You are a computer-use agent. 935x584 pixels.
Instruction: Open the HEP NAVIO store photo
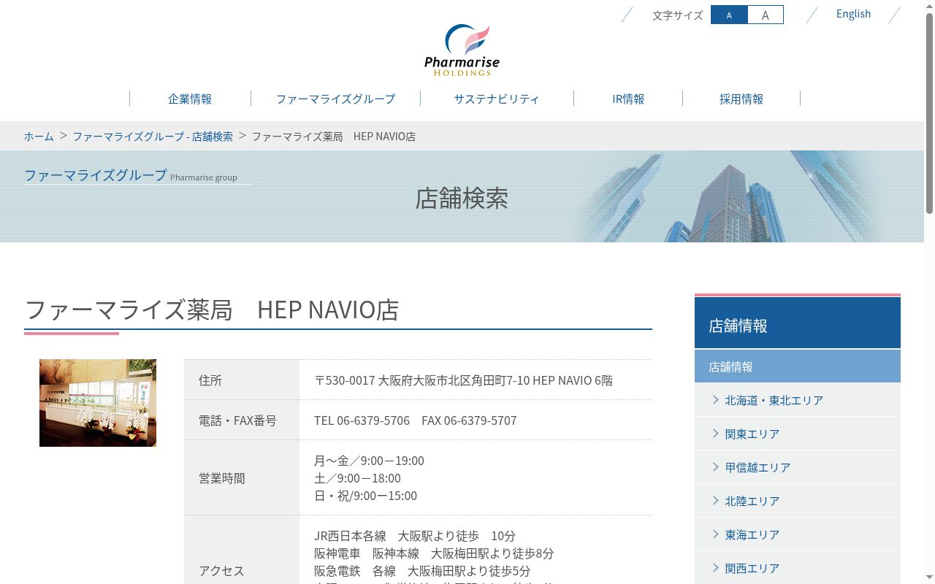tap(98, 403)
